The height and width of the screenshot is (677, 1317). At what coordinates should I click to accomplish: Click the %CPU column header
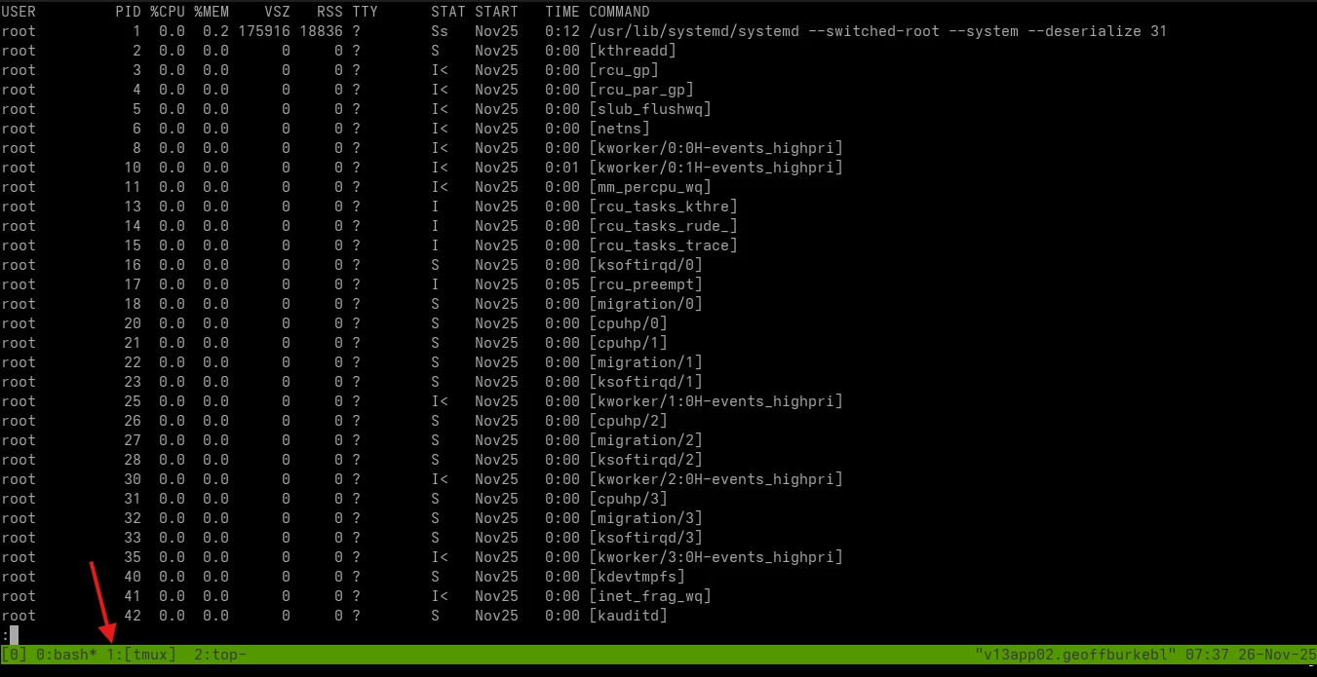click(x=168, y=12)
